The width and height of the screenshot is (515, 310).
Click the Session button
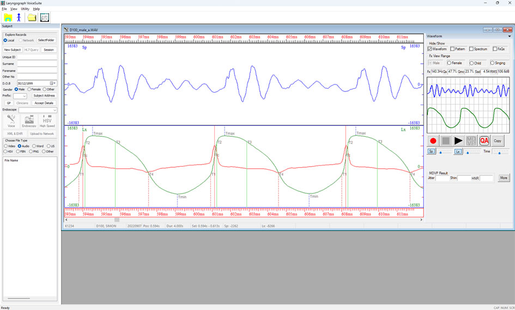point(49,50)
